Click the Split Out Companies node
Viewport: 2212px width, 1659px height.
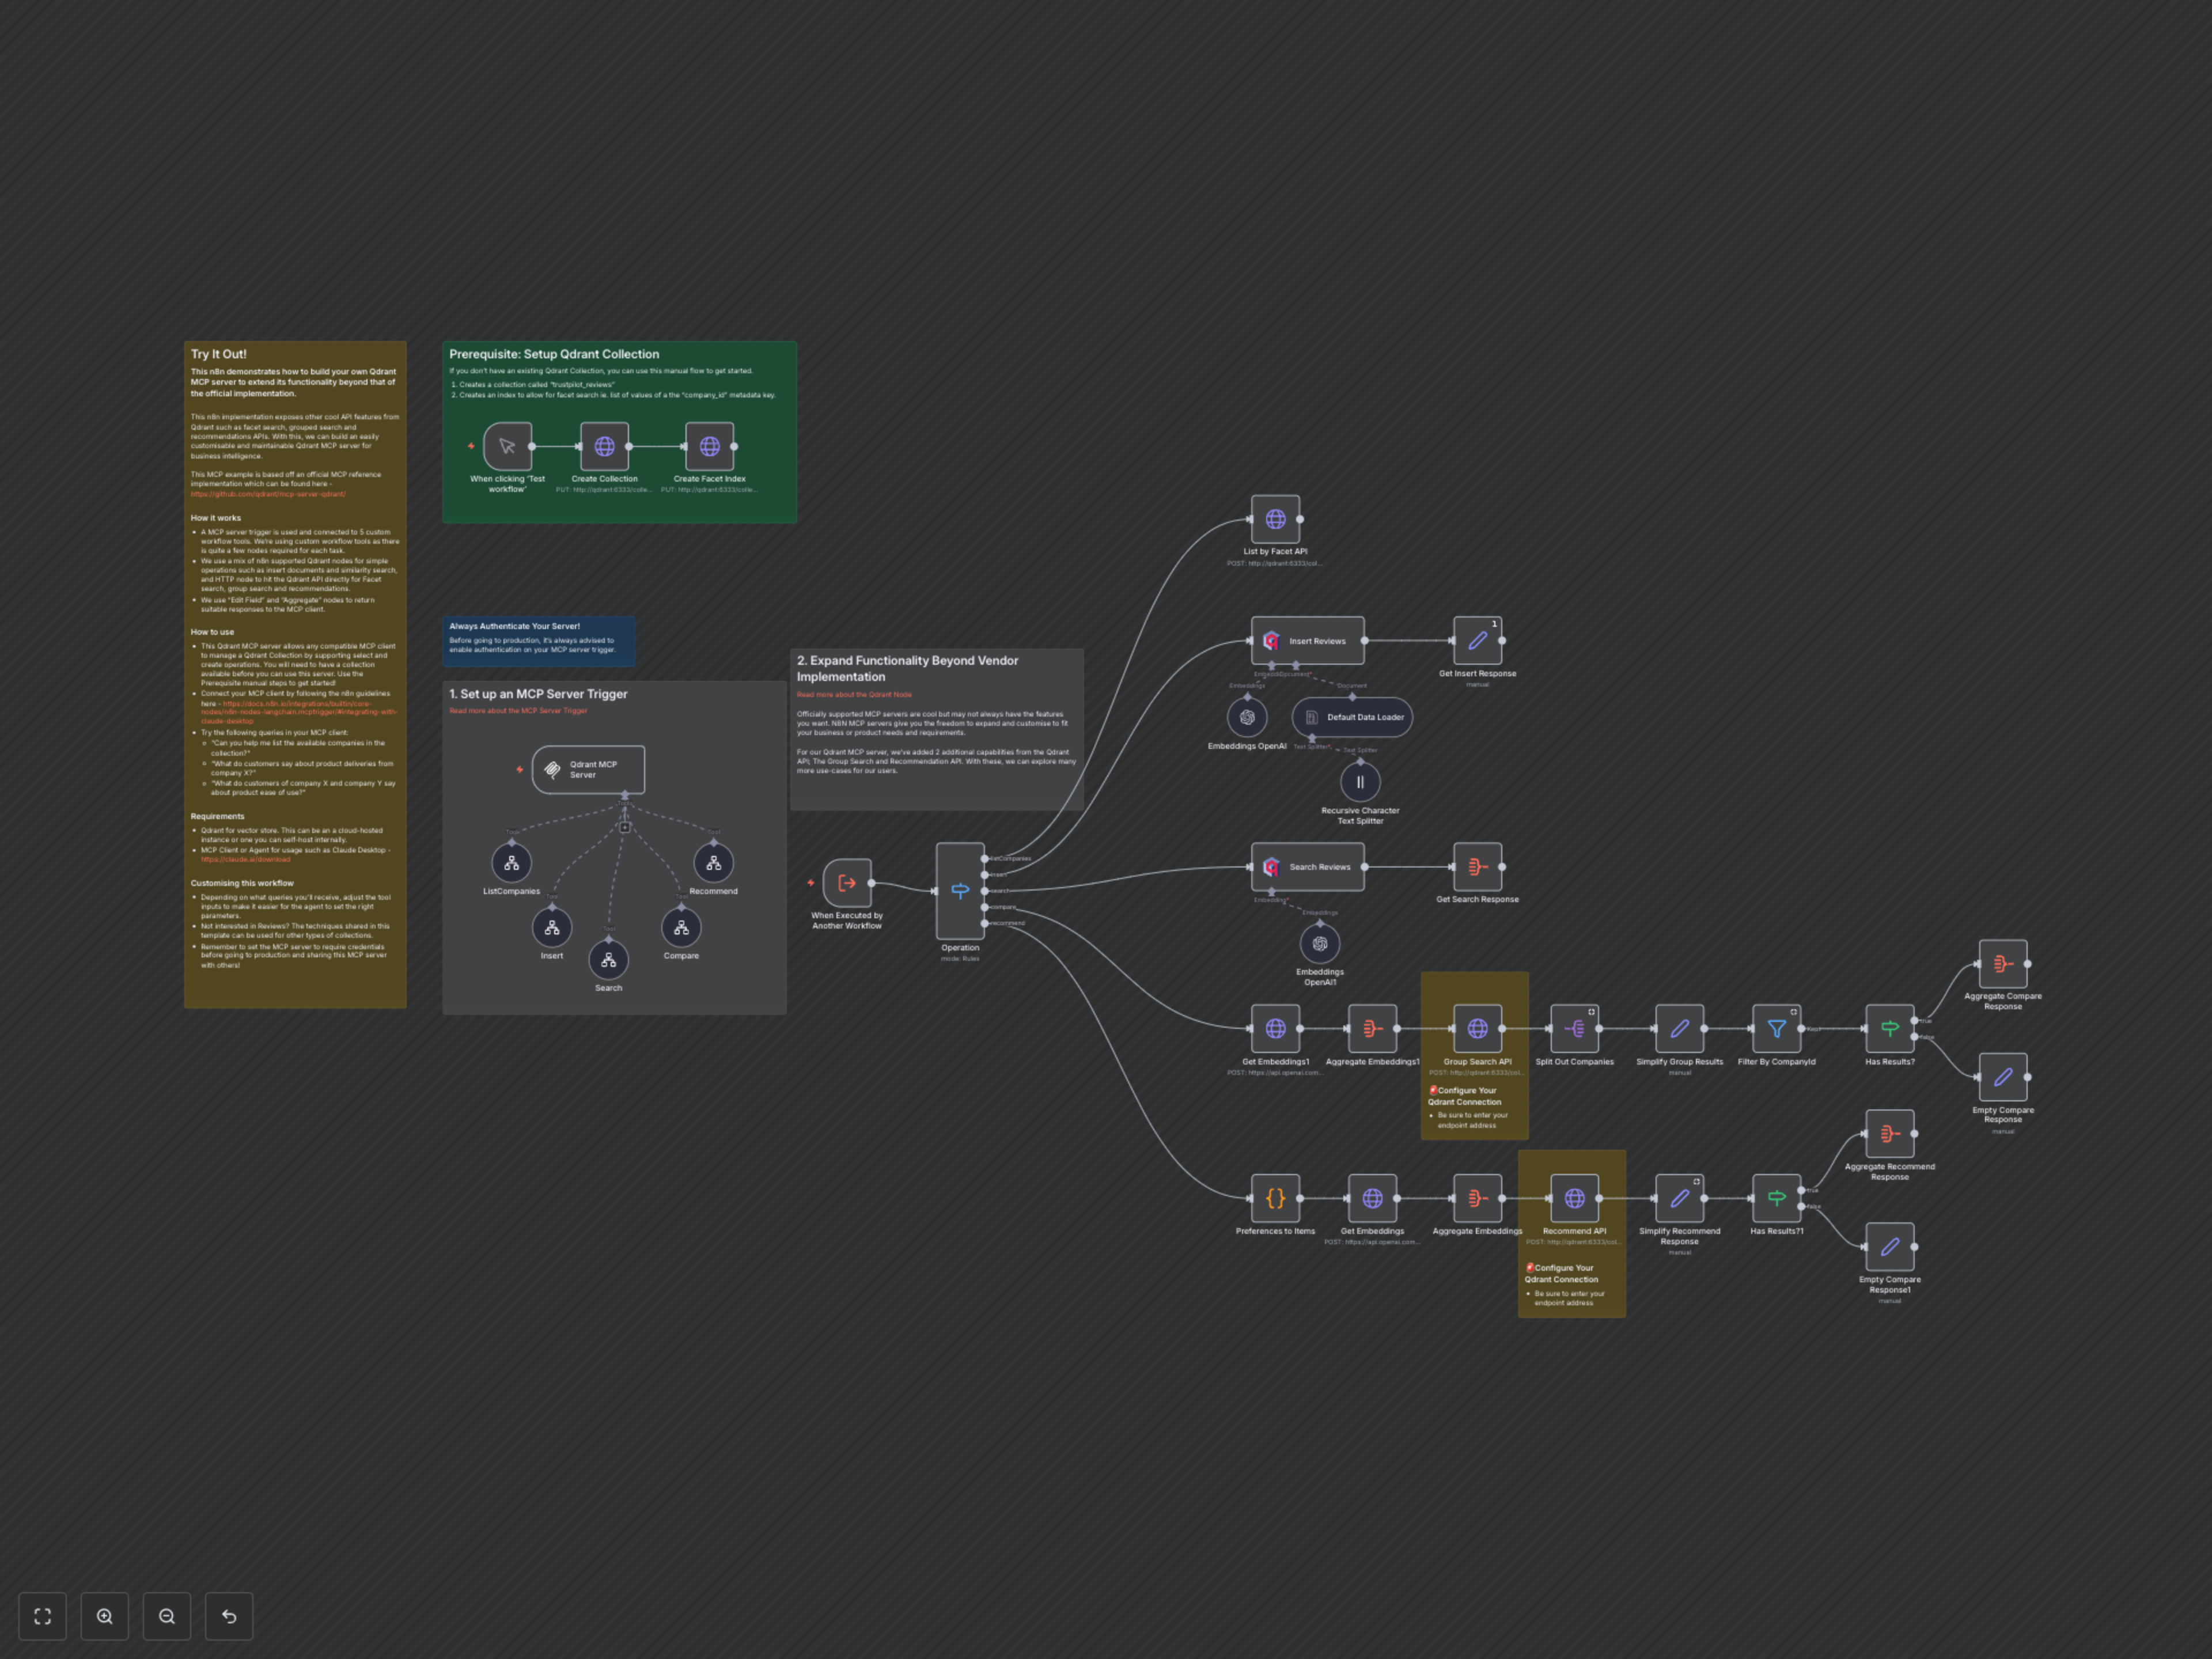pos(1574,1028)
